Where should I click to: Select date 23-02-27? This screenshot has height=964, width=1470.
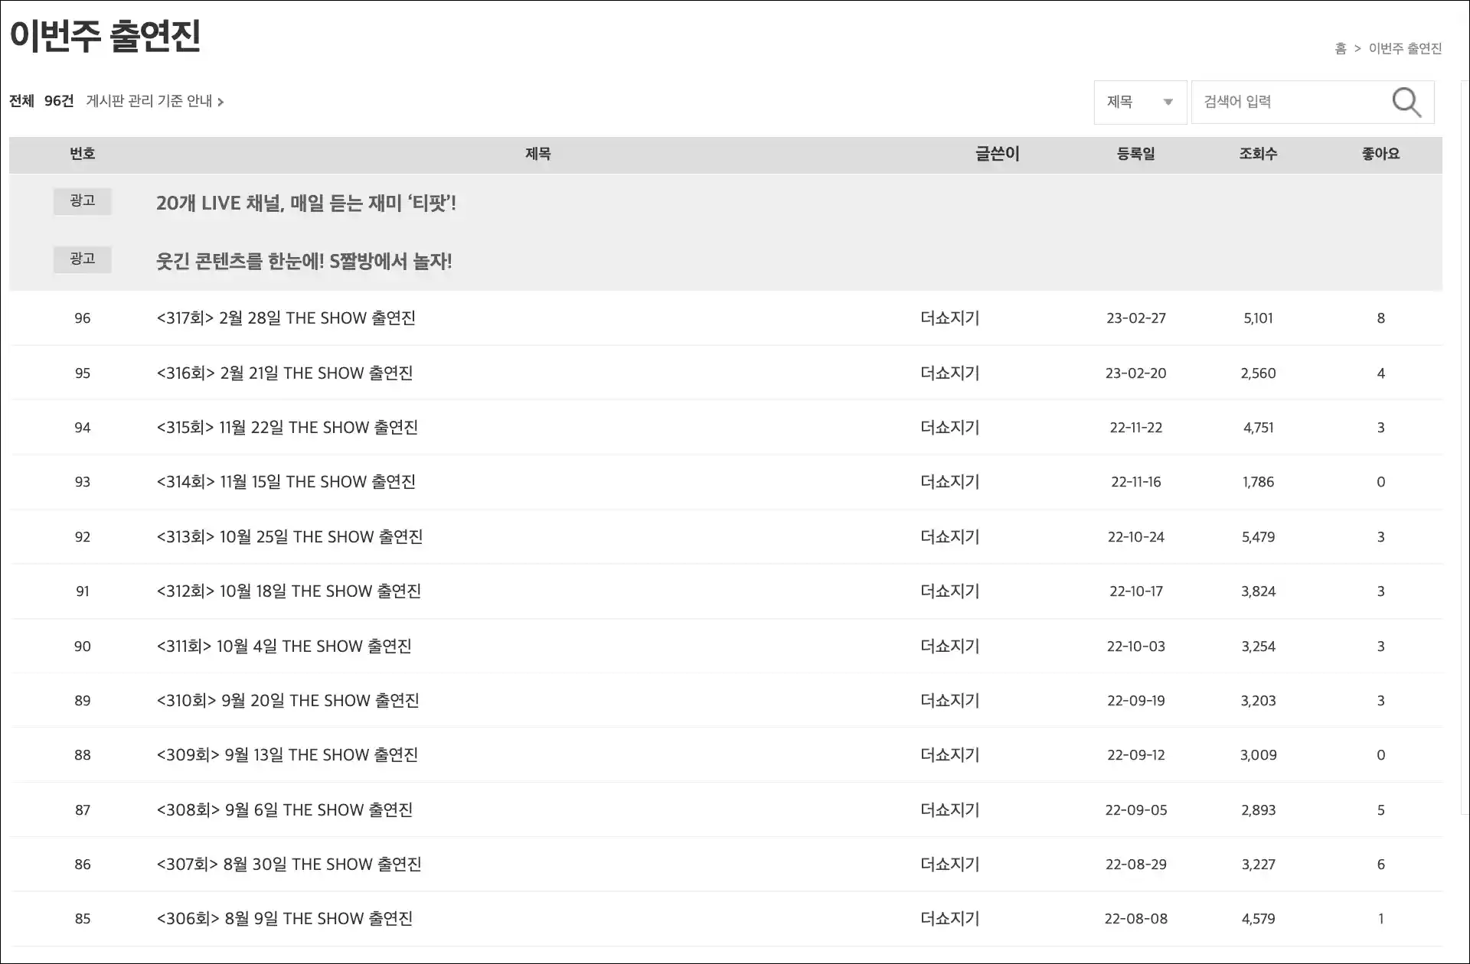1135,318
